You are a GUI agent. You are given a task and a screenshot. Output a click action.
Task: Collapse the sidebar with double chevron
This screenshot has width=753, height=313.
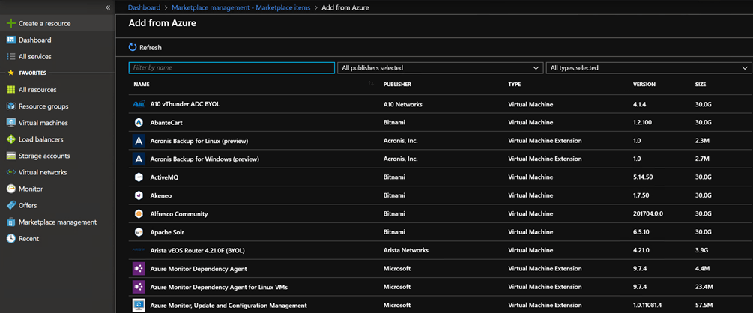pos(108,7)
